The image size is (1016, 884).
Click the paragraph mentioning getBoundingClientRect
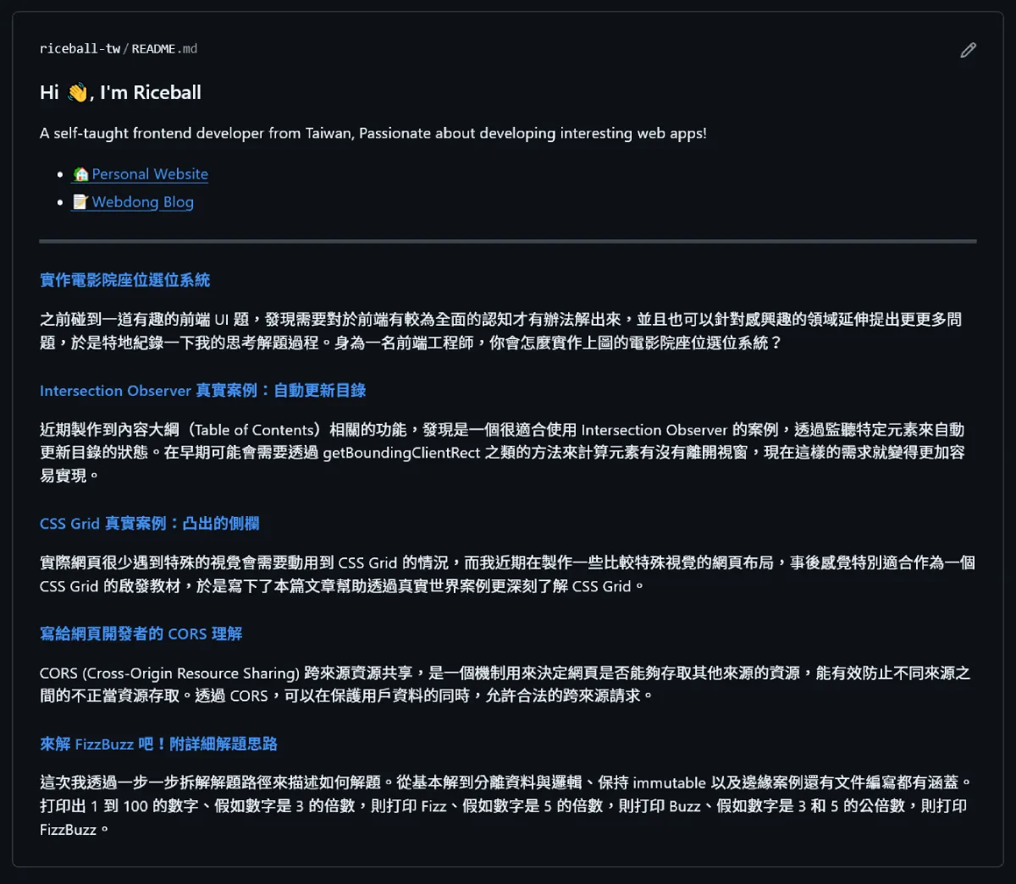click(500, 453)
